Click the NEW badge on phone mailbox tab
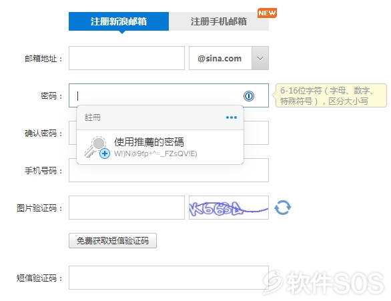 click(x=267, y=13)
